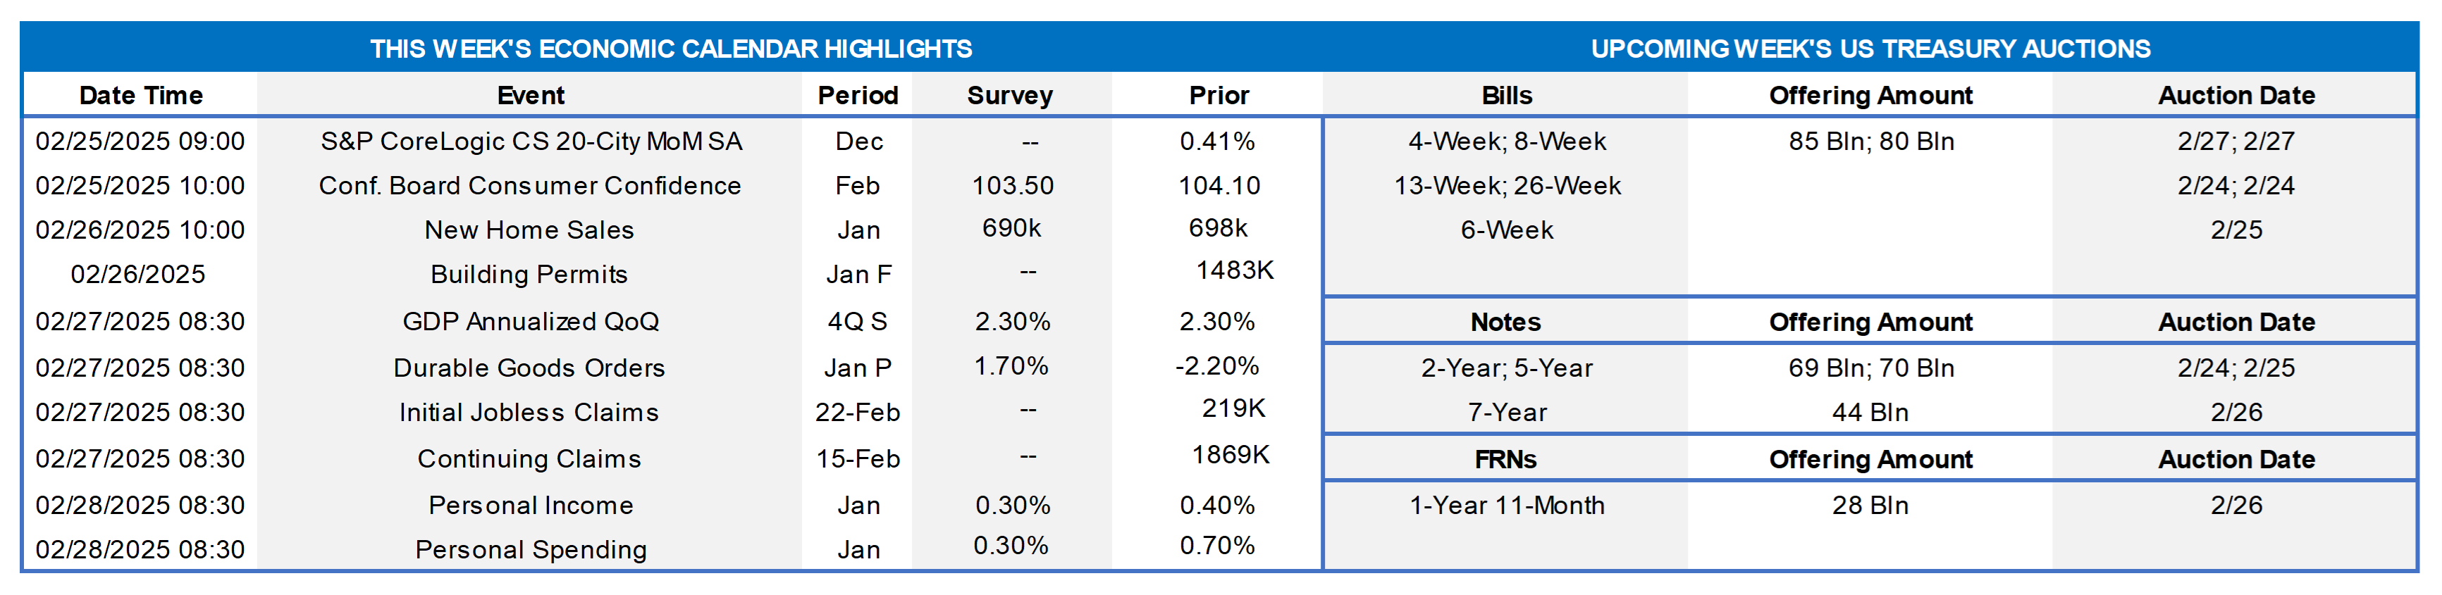
Task: Click the economic calendar highlights title banner
Action: 670,49
